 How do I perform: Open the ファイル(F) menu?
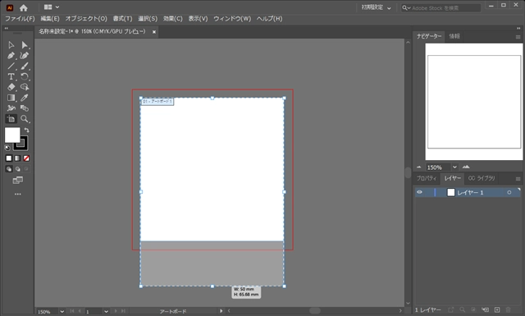[x=20, y=19]
